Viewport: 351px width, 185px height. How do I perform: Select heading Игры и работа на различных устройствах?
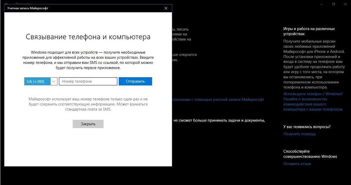309,31
